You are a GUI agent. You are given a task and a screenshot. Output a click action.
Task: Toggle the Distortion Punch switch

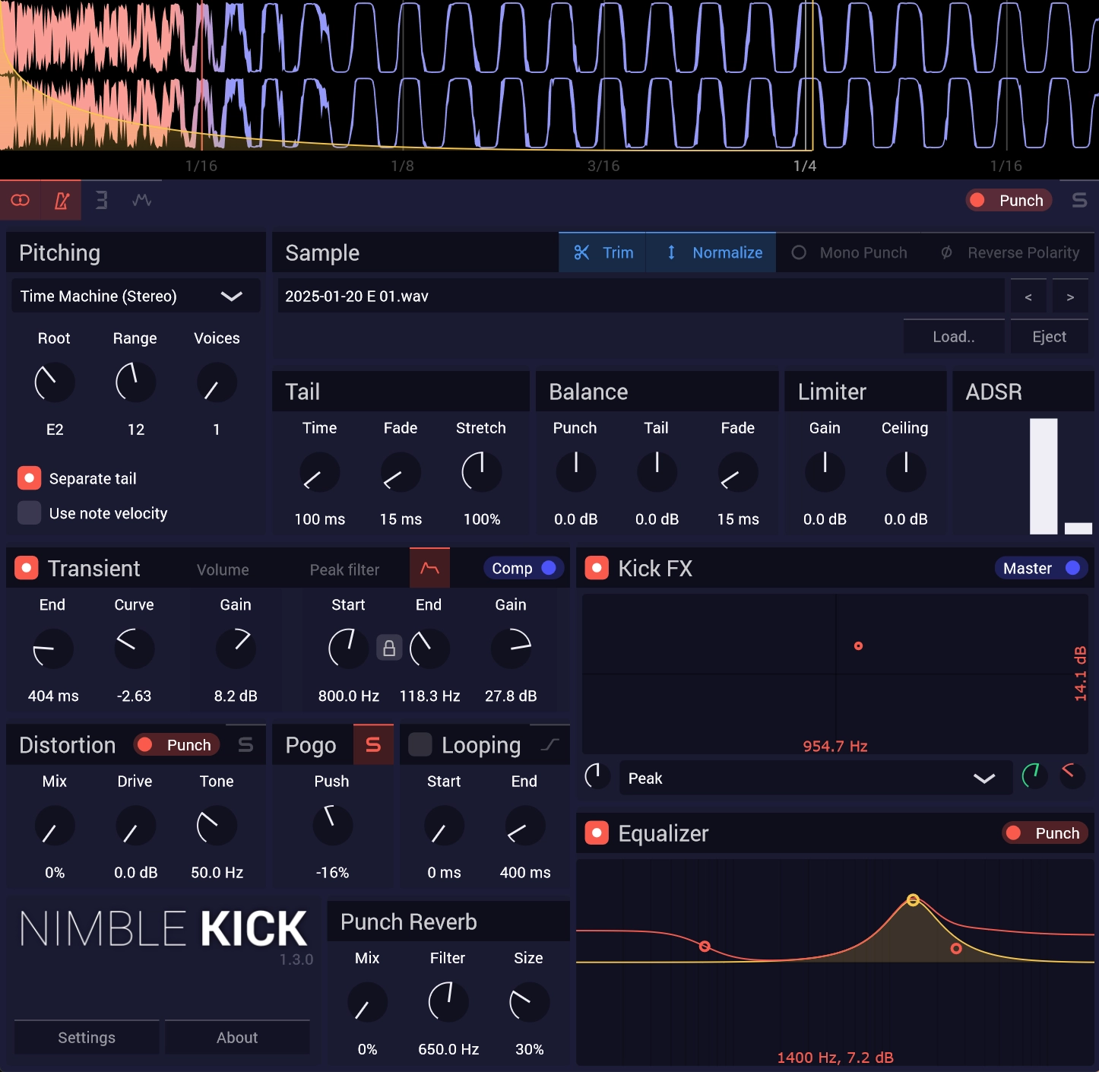(x=176, y=745)
